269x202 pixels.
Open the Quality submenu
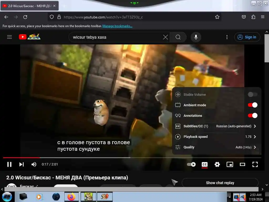[216, 147]
